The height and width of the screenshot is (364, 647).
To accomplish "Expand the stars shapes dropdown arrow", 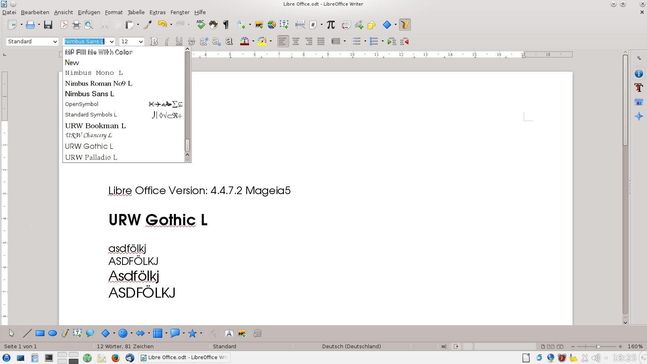I will pos(201,333).
